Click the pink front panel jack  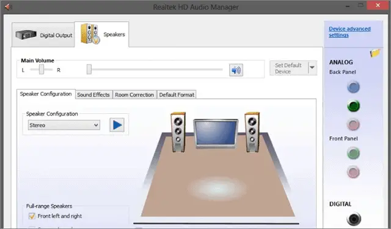(353, 172)
